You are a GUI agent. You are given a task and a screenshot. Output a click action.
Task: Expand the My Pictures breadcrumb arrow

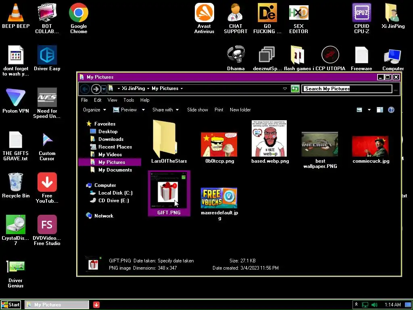[181, 88]
